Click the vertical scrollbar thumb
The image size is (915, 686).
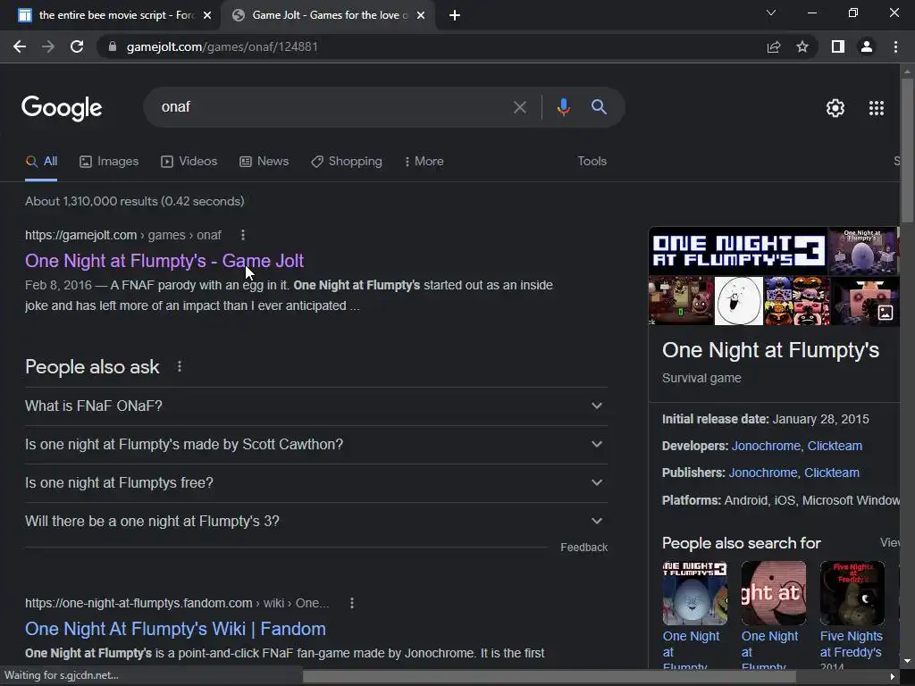(x=907, y=149)
